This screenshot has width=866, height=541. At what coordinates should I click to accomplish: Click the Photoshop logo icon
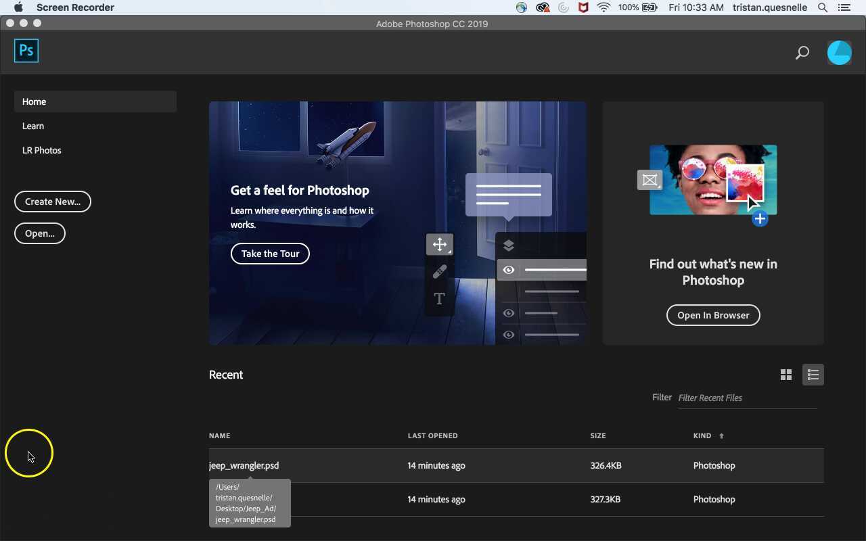26,50
